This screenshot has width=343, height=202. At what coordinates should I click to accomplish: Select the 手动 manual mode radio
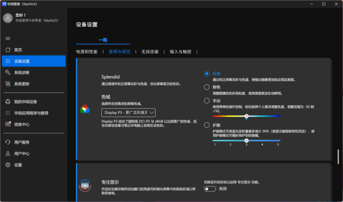[207, 101]
